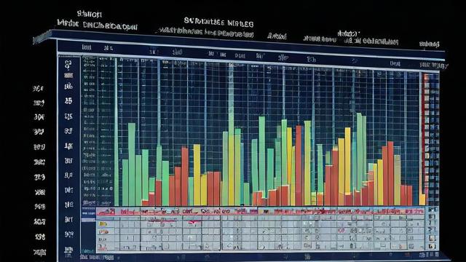
Task: Click the pink marker cell in table's first row
Action: pos(192,222)
